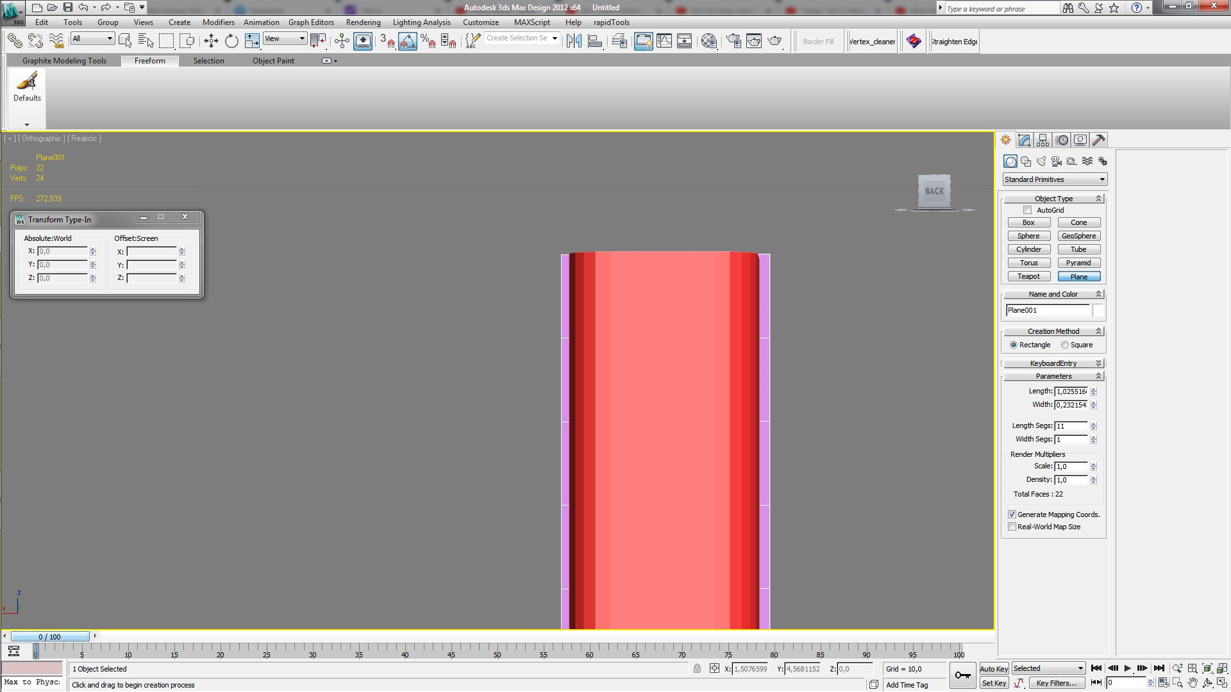
Task: Select the Rotate tool
Action: coord(231,42)
